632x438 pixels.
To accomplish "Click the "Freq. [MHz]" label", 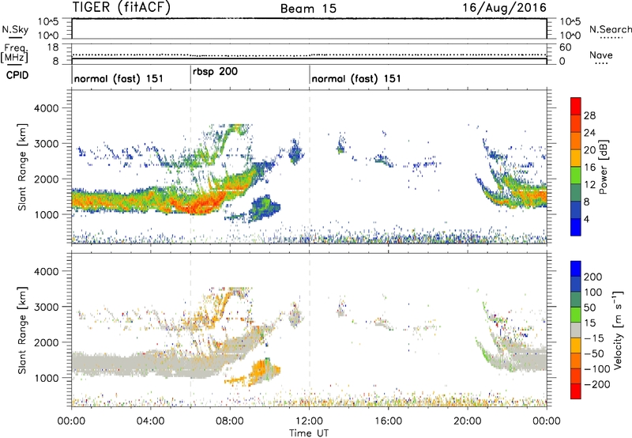I will (14, 53).
